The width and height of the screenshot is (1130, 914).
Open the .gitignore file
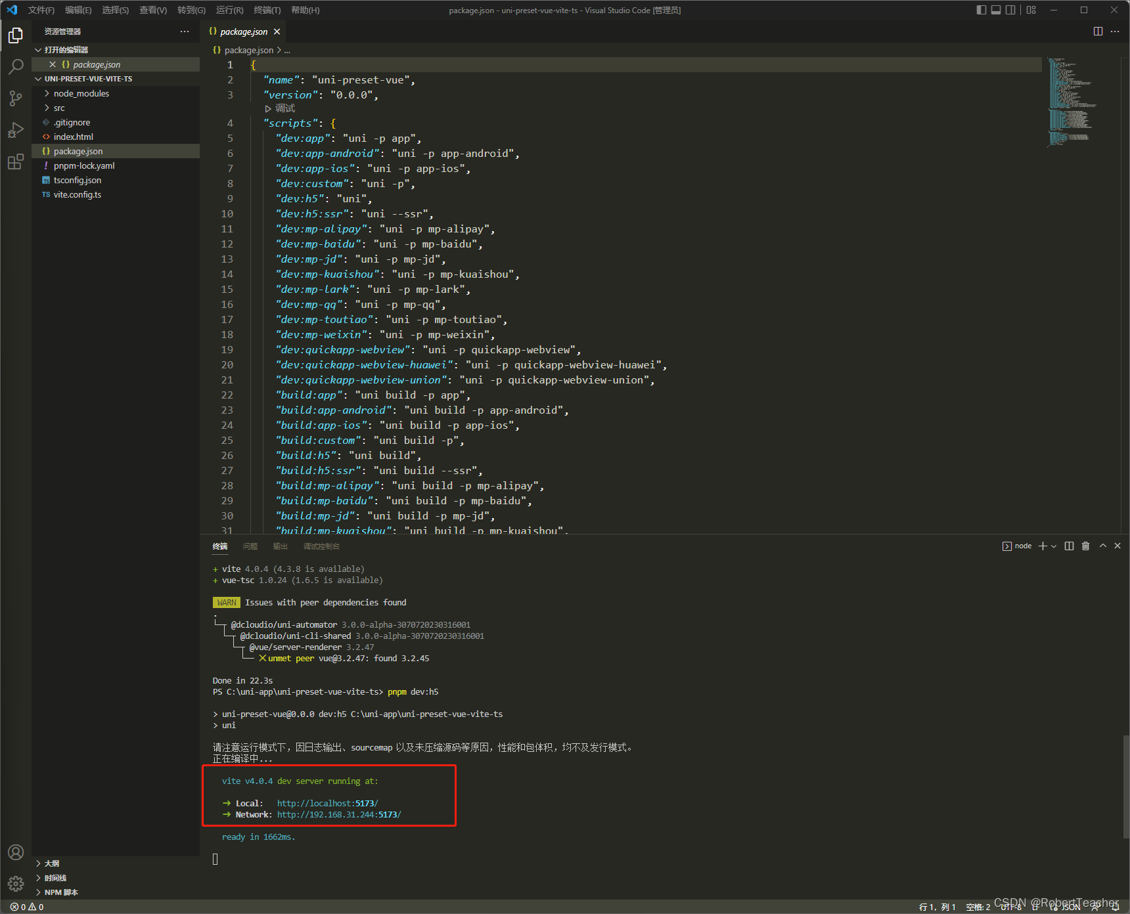coord(116,122)
